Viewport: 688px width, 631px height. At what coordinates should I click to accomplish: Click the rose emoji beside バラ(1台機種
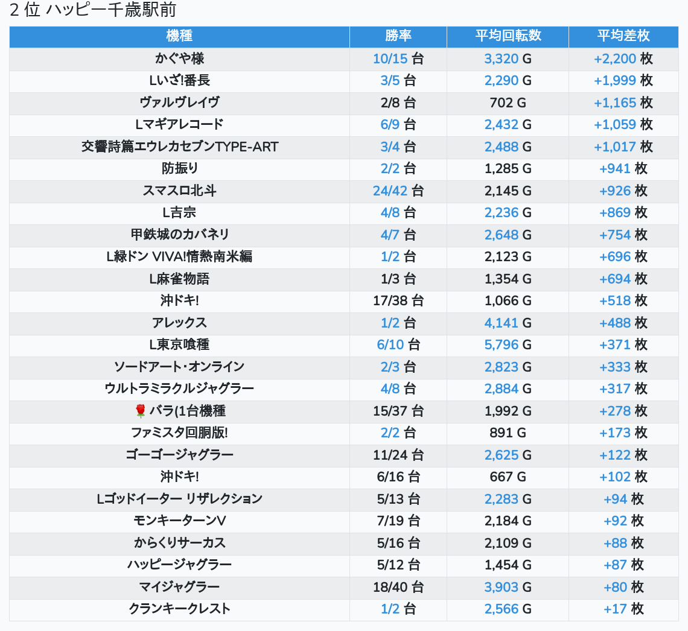(x=141, y=411)
